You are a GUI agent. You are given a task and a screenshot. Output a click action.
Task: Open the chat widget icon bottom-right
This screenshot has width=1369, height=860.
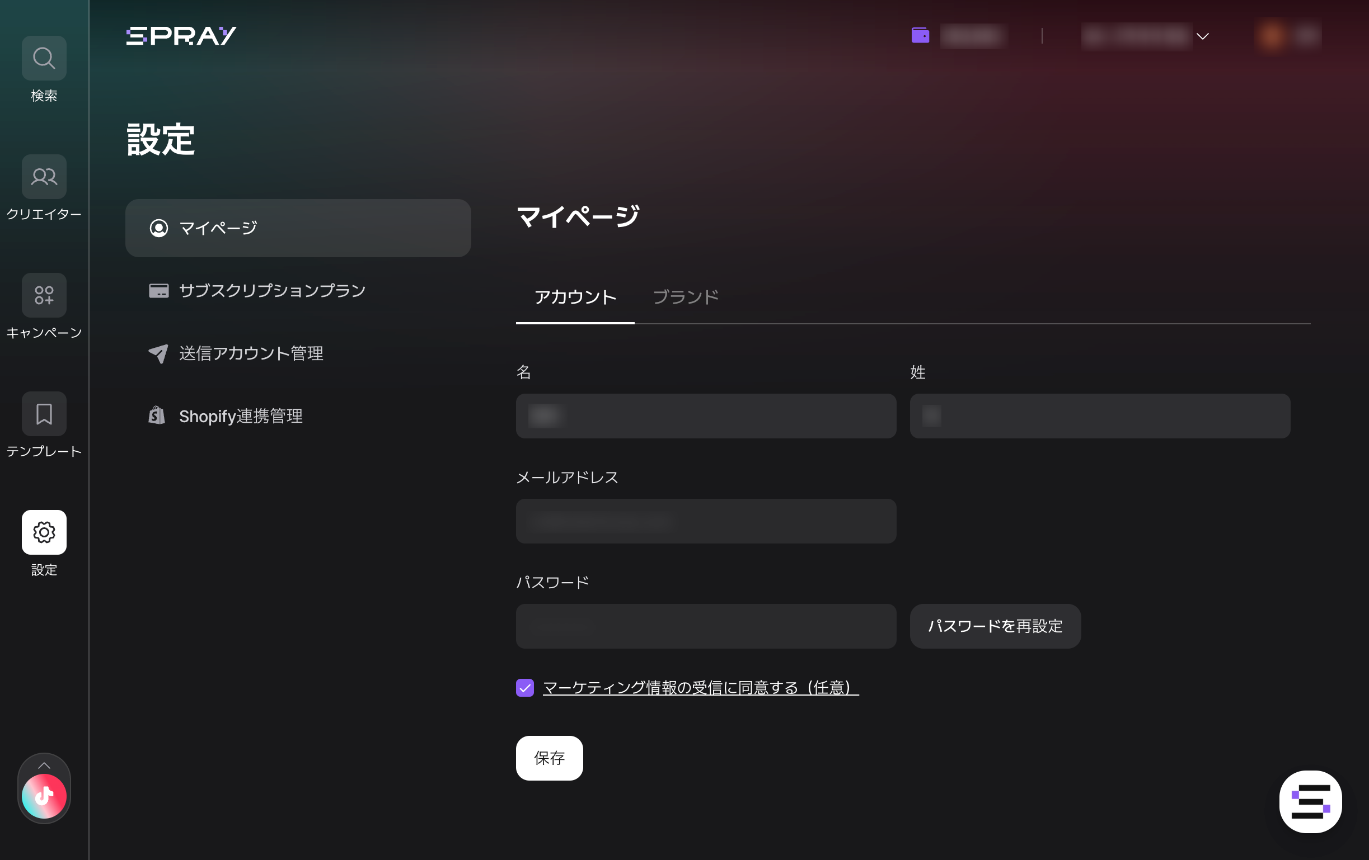[1310, 801]
